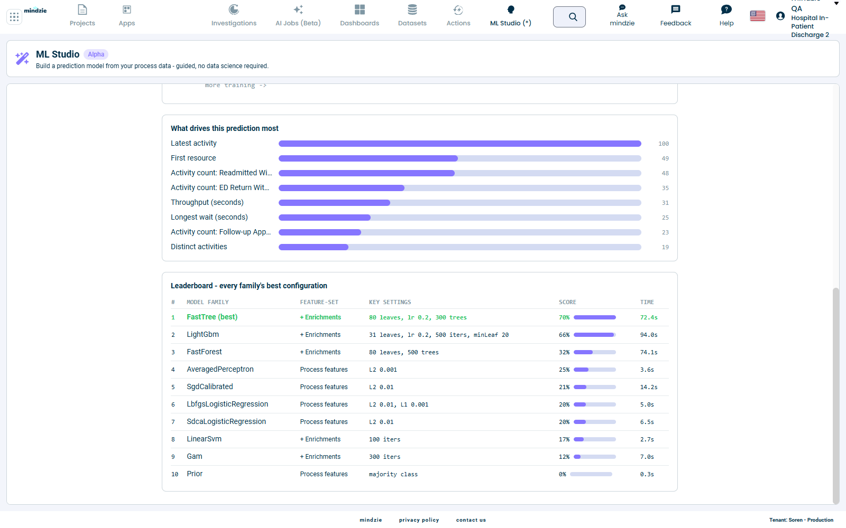Click the Ask mindzie chat icon

(622, 7)
